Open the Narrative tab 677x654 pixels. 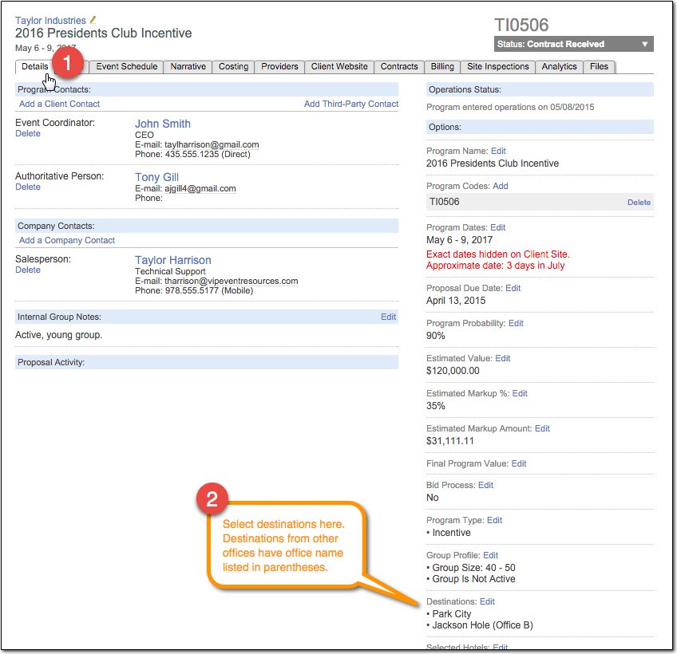(x=188, y=66)
